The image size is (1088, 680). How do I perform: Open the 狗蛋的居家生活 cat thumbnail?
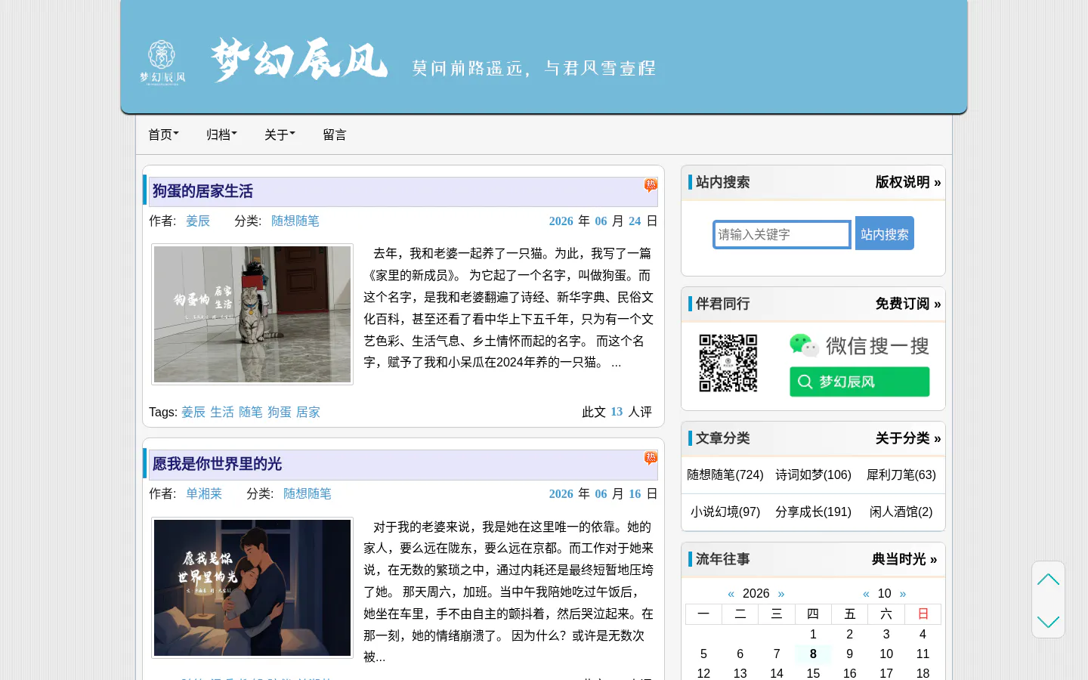coord(252,314)
